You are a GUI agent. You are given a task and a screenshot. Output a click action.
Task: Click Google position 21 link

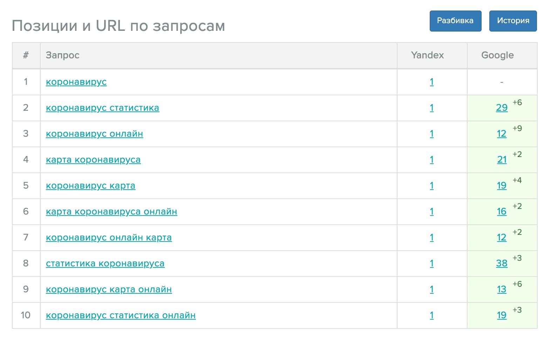tap(502, 159)
